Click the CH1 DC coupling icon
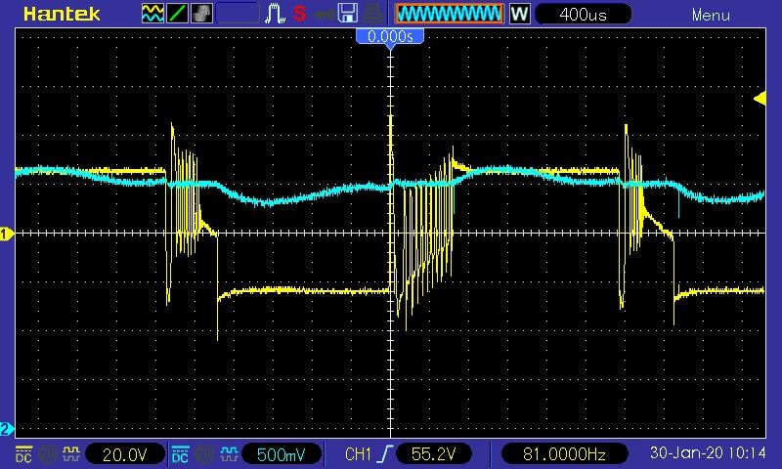The width and height of the screenshot is (782, 469). [x=23, y=454]
